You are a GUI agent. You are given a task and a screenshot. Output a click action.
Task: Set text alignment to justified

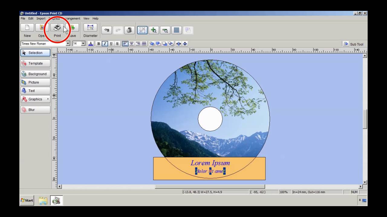click(x=144, y=44)
